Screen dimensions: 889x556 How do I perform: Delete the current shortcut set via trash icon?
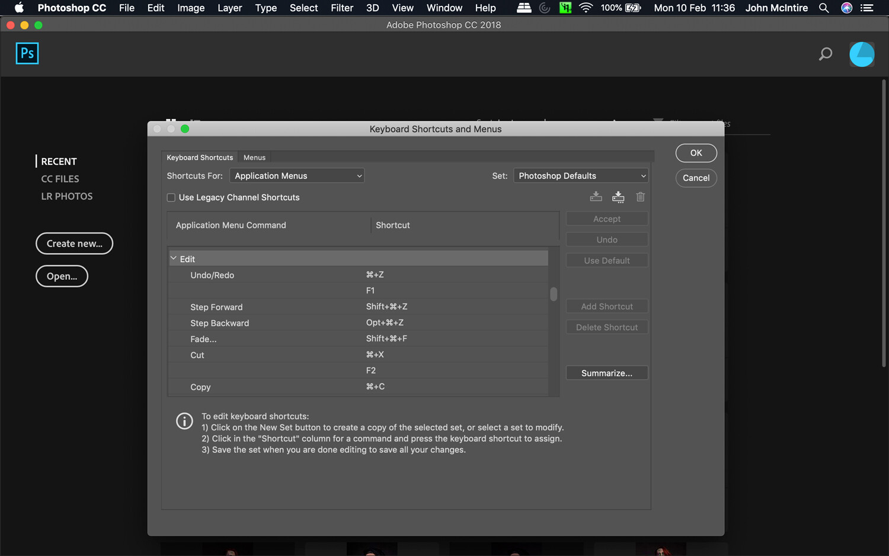[640, 196]
